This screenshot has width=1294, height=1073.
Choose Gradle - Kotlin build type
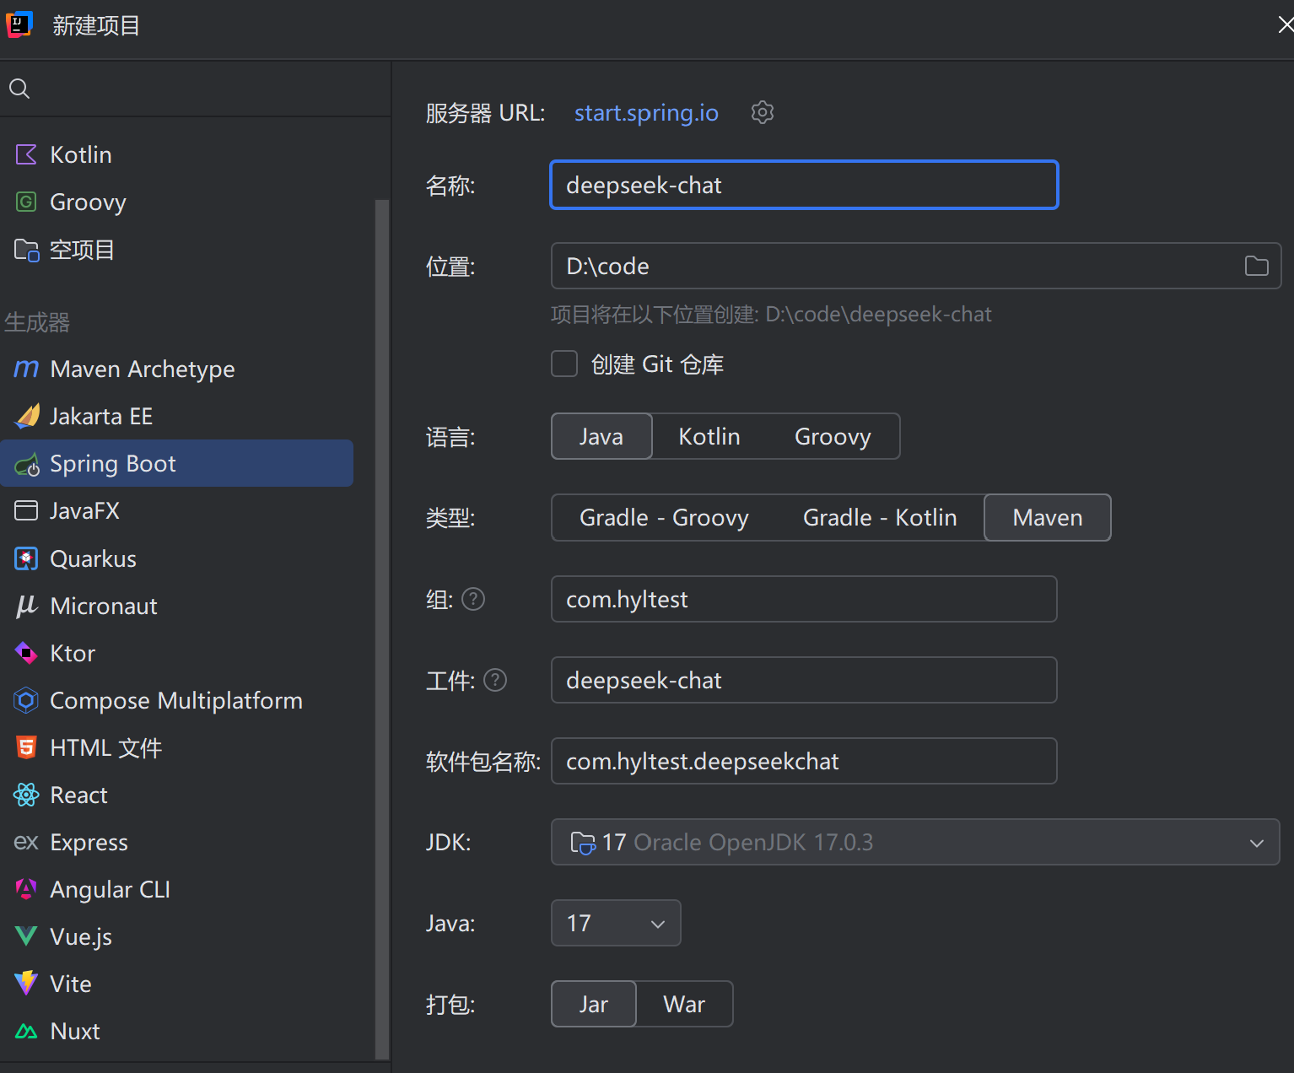880,517
